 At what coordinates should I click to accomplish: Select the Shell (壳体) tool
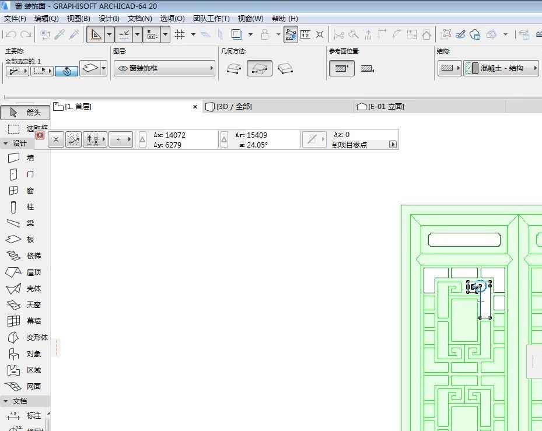click(x=24, y=289)
